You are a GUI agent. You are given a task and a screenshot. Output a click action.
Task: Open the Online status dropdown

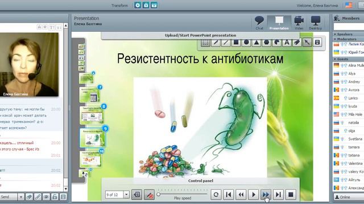coord(349,197)
